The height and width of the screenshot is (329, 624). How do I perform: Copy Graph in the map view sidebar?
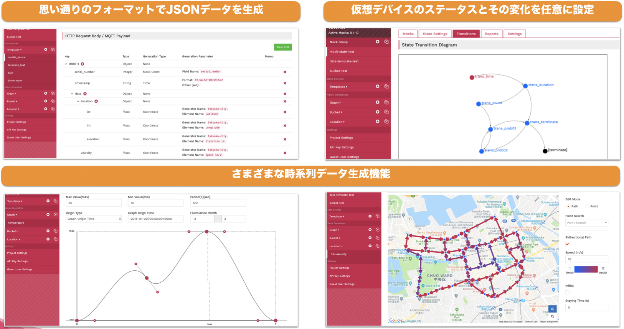377,230
